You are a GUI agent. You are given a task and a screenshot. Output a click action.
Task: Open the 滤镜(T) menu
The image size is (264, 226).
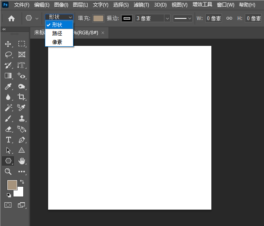[x=142, y=5]
